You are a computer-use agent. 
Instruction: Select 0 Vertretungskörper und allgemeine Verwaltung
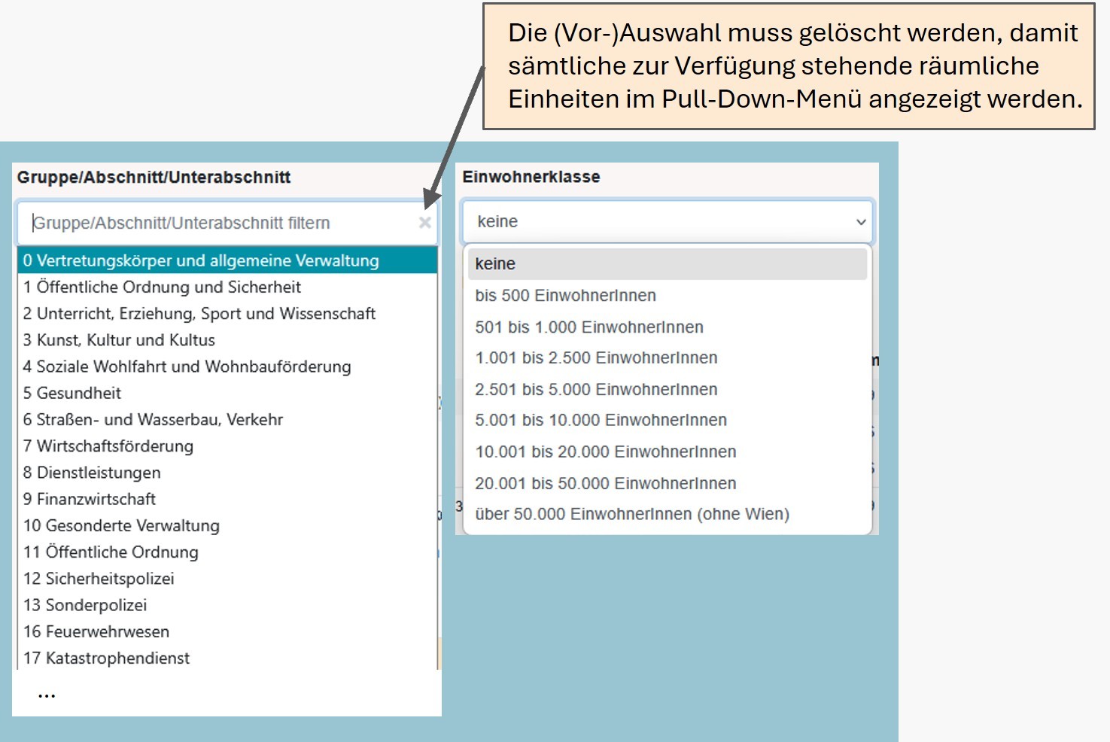(201, 261)
